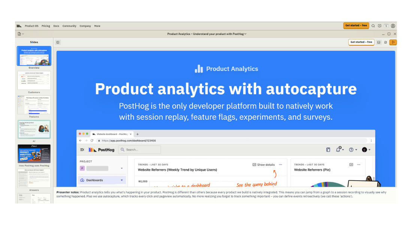Expand the Product Analytics window title dropdown
Viewport: 412px width, 225px height.
pyautogui.click(x=207, y=34)
